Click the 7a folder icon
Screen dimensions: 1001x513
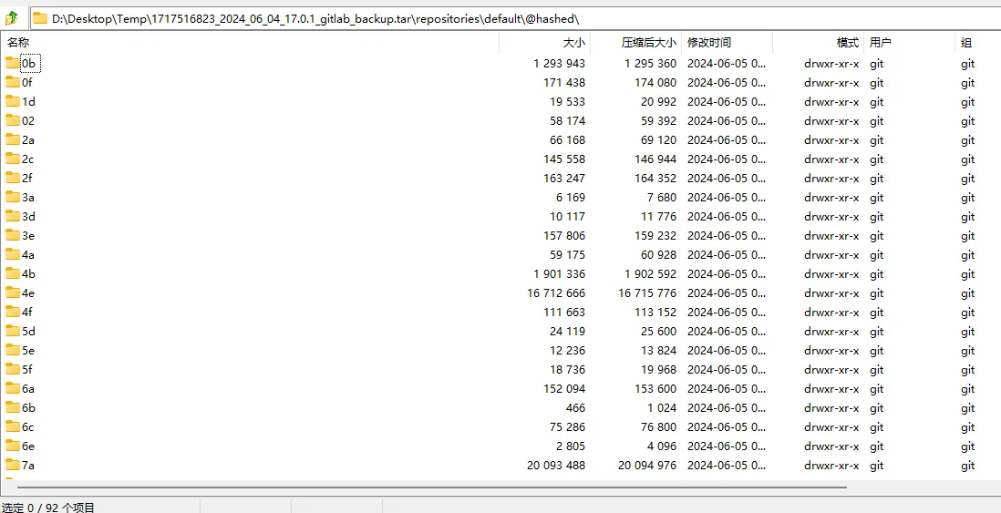click(13, 465)
